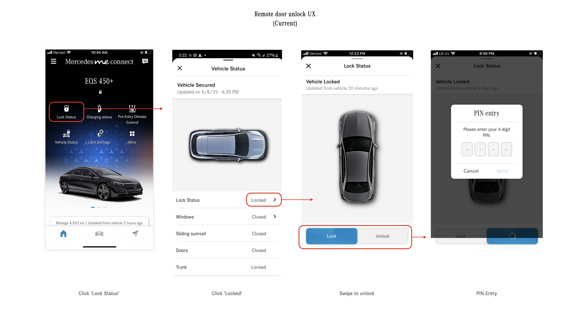The image size is (570, 320).
Task: Click the first PIN digit field
Action: tap(467, 149)
